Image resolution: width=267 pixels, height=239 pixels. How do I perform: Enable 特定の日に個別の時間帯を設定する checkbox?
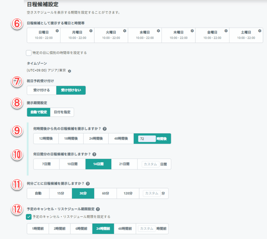click(29, 53)
